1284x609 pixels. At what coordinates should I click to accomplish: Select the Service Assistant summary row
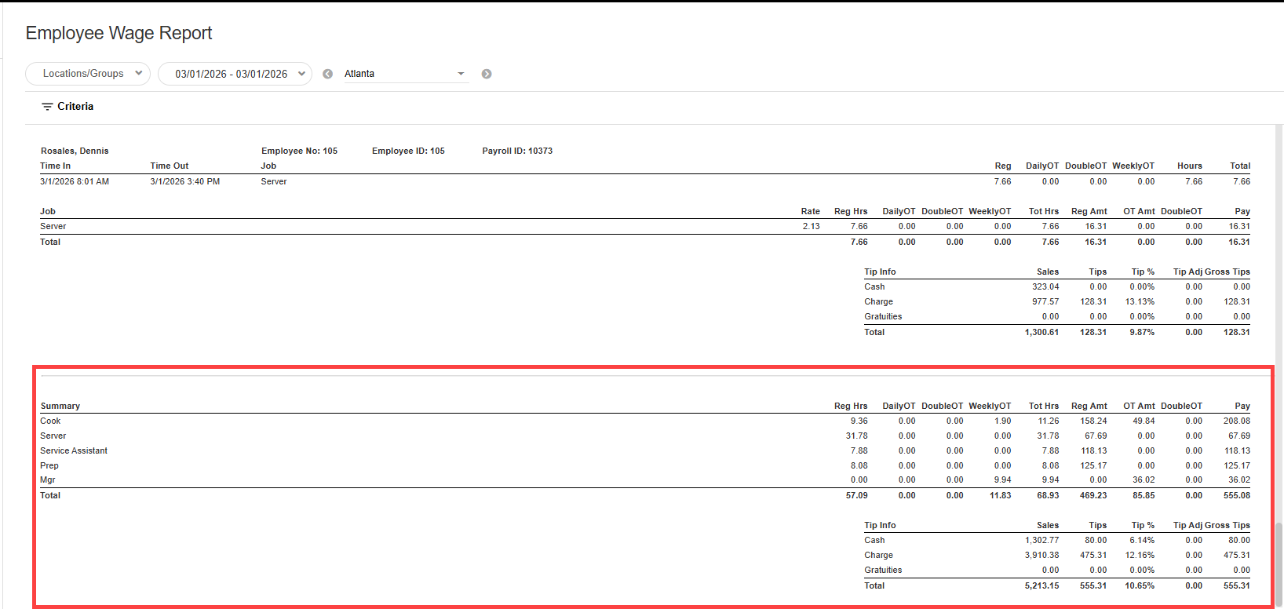pos(74,450)
